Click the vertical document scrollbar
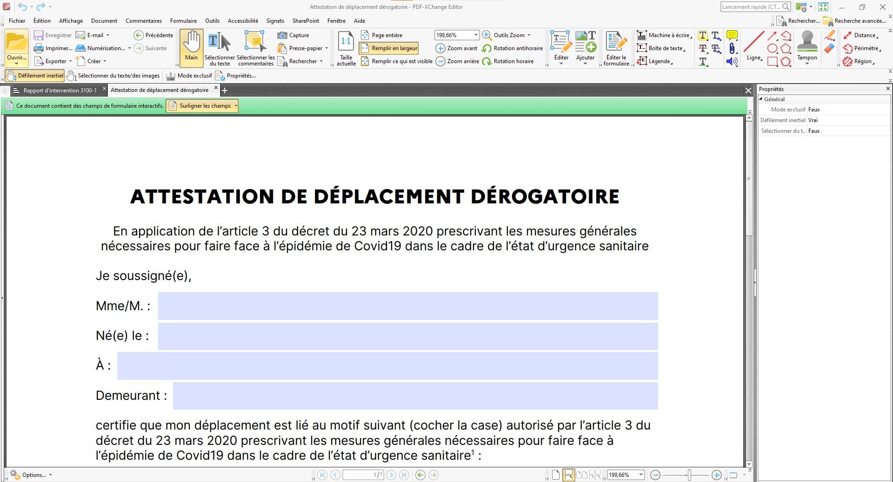Viewport: 893px width, 482px height. pyautogui.click(x=749, y=179)
